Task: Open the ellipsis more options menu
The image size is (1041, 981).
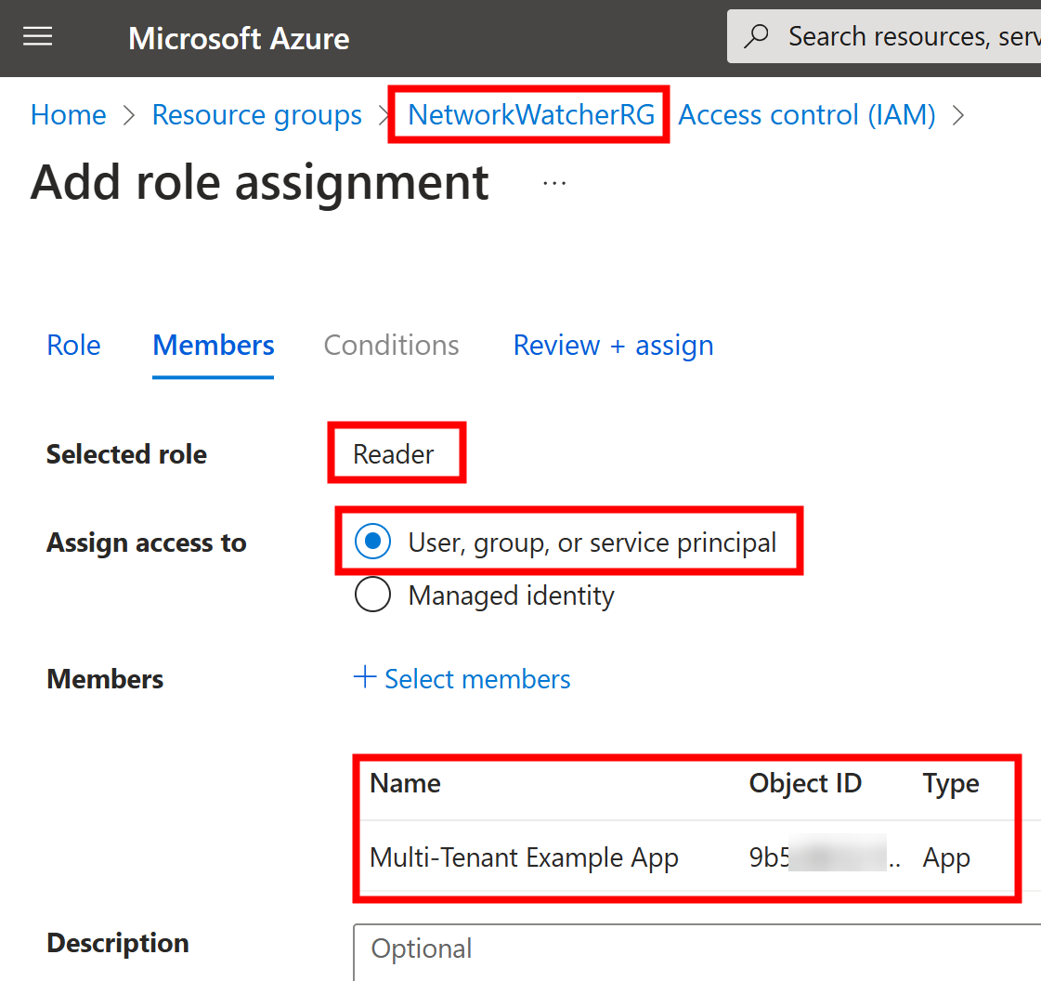Action: (554, 183)
